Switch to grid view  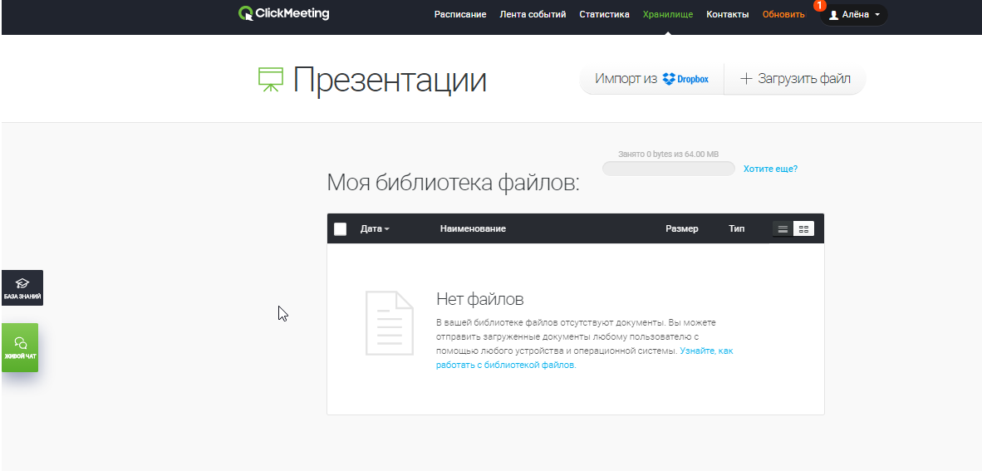point(804,229)
